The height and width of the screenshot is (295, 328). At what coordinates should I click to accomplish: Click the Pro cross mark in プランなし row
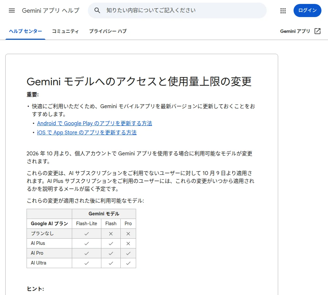coord(128,234)
